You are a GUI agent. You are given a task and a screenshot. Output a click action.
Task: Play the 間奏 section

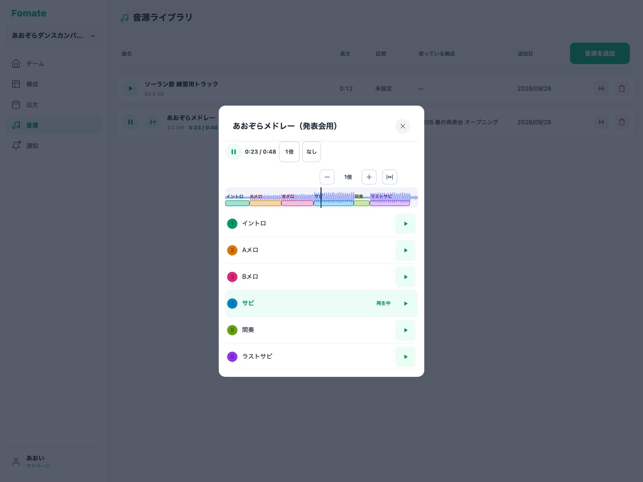pos(406,331)
